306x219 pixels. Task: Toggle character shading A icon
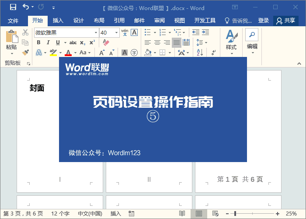click(125, 53)
